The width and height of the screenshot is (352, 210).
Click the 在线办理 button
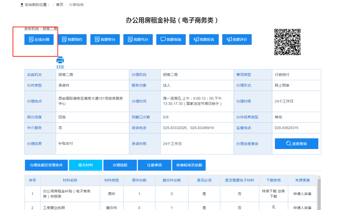coord(39,39)
